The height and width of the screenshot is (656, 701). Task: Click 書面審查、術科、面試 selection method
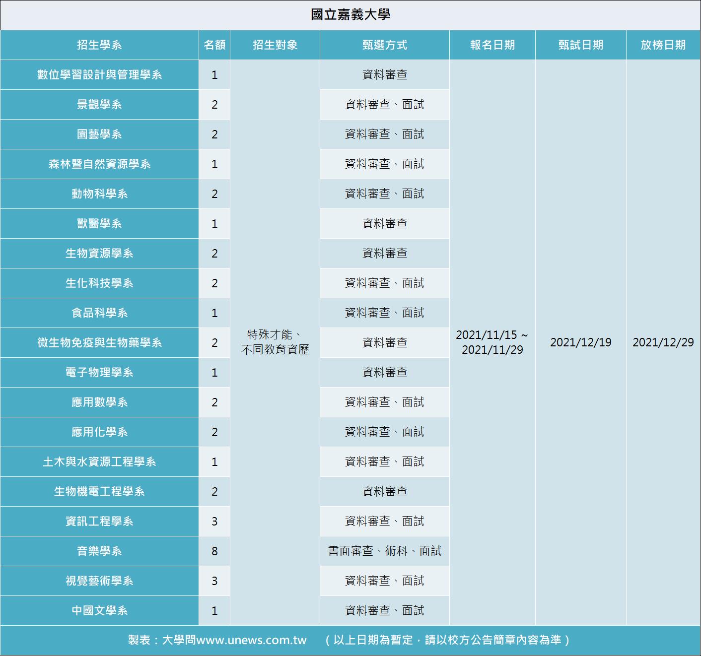click(x=385, y=551)
